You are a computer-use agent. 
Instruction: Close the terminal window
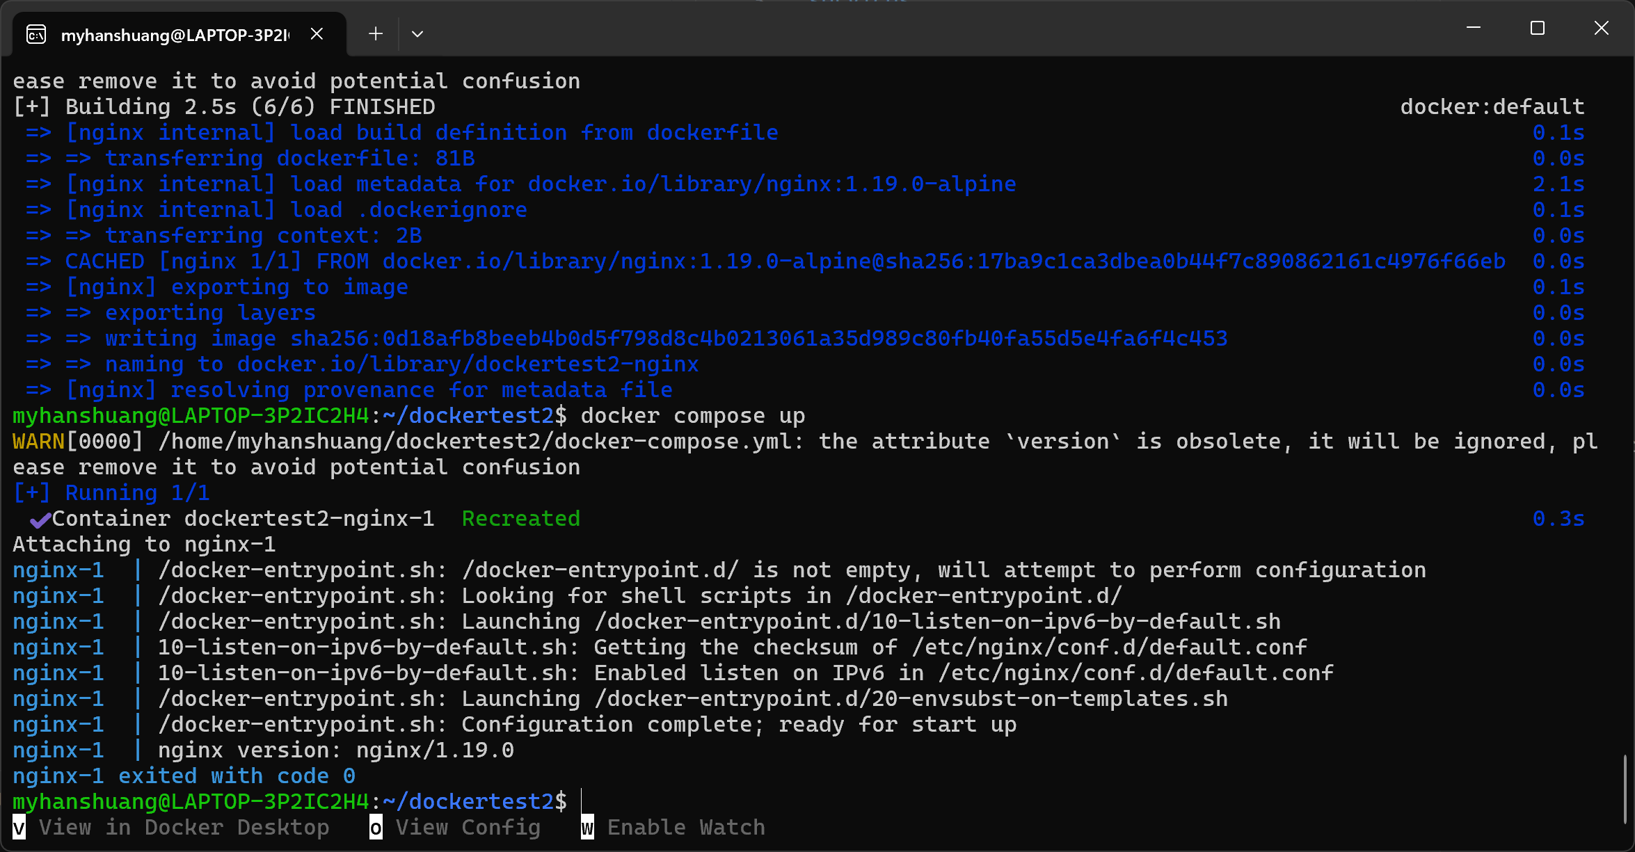[x=1602, y=28]
